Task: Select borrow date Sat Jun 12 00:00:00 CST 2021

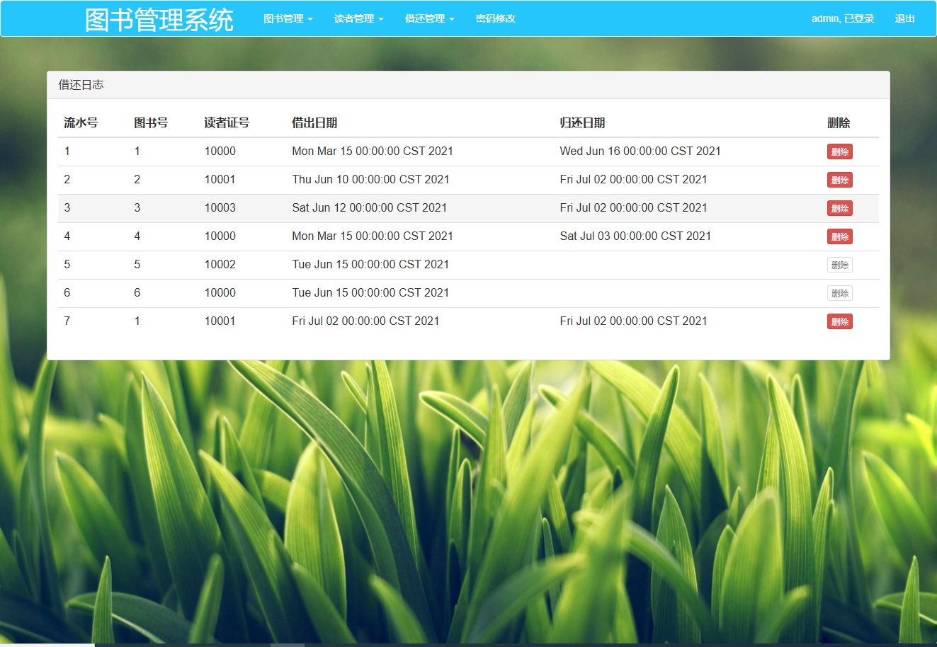Action: point(370,207)
